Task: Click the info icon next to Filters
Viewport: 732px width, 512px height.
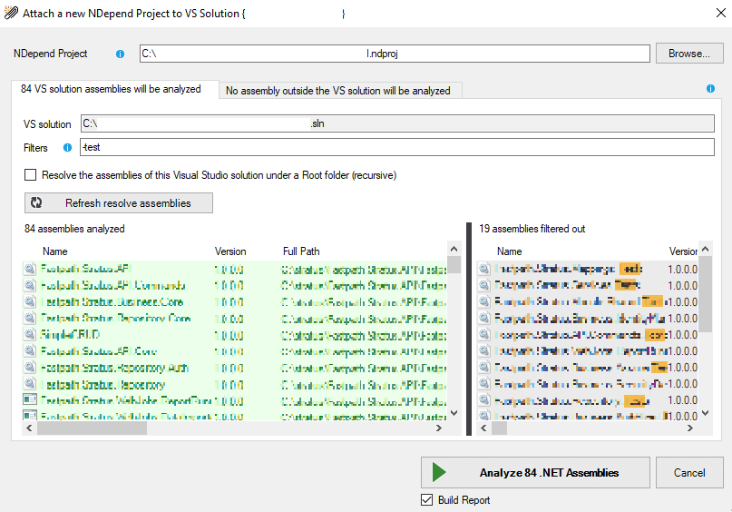Action: (67, 148)
